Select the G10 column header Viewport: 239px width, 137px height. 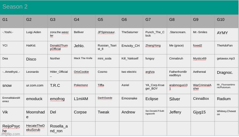227,21
